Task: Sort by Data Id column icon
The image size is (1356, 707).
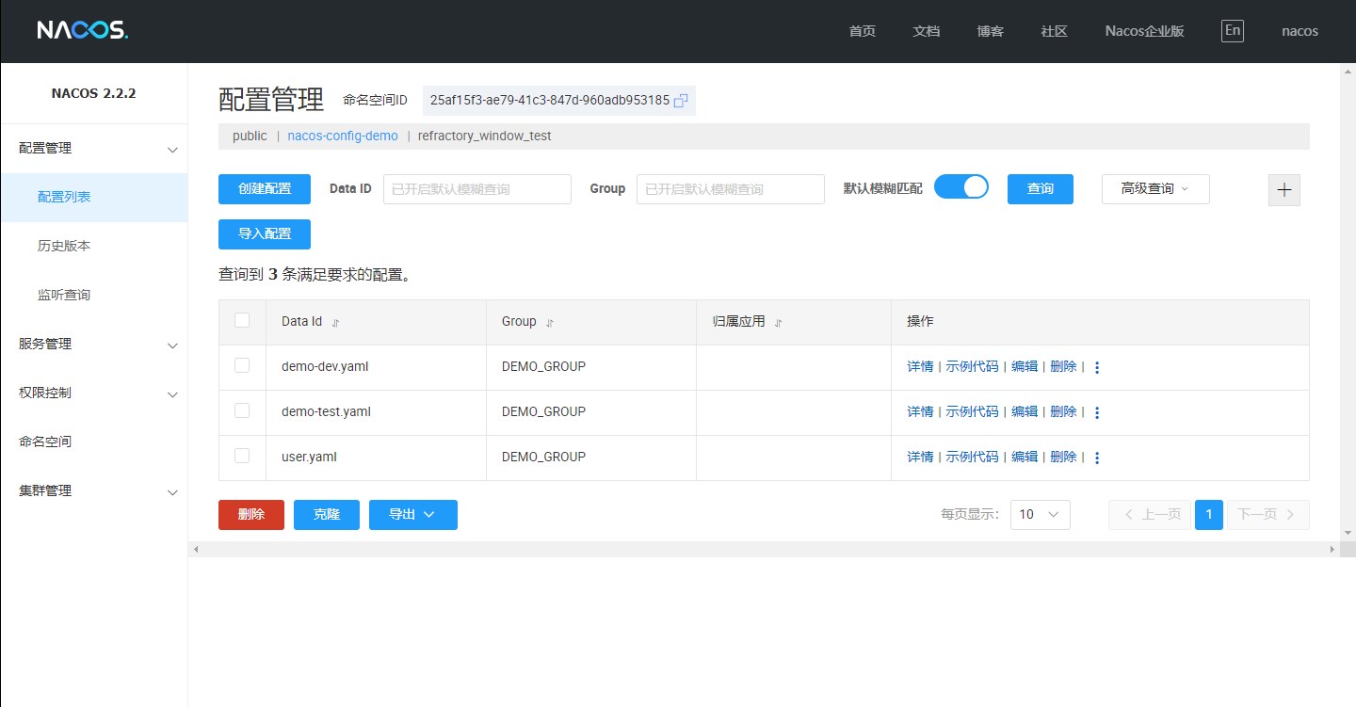Action: 335,322
